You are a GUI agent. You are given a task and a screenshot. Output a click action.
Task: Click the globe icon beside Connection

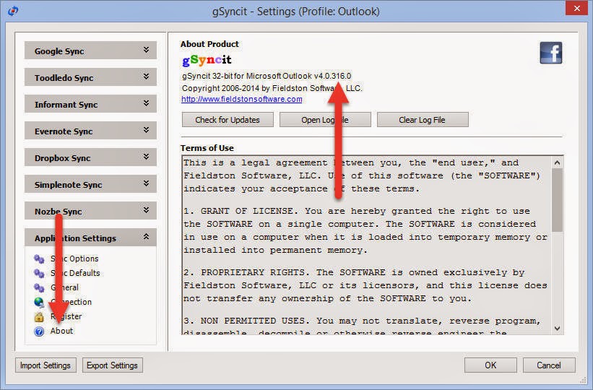(x=39, y=302)
